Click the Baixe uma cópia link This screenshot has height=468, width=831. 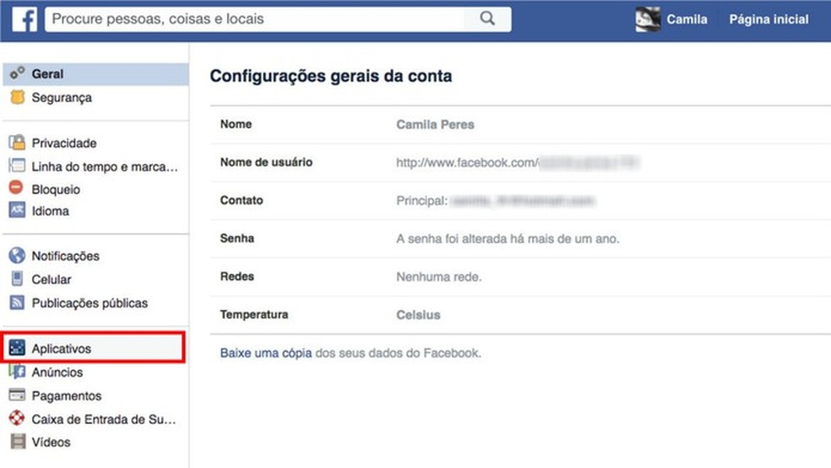coord(266,353)
